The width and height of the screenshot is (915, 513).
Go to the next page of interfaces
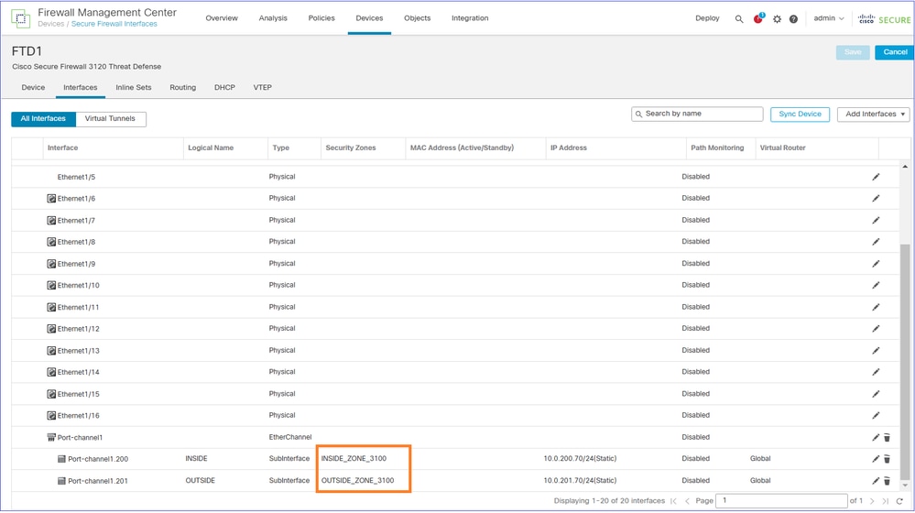(x=872, y=501)
